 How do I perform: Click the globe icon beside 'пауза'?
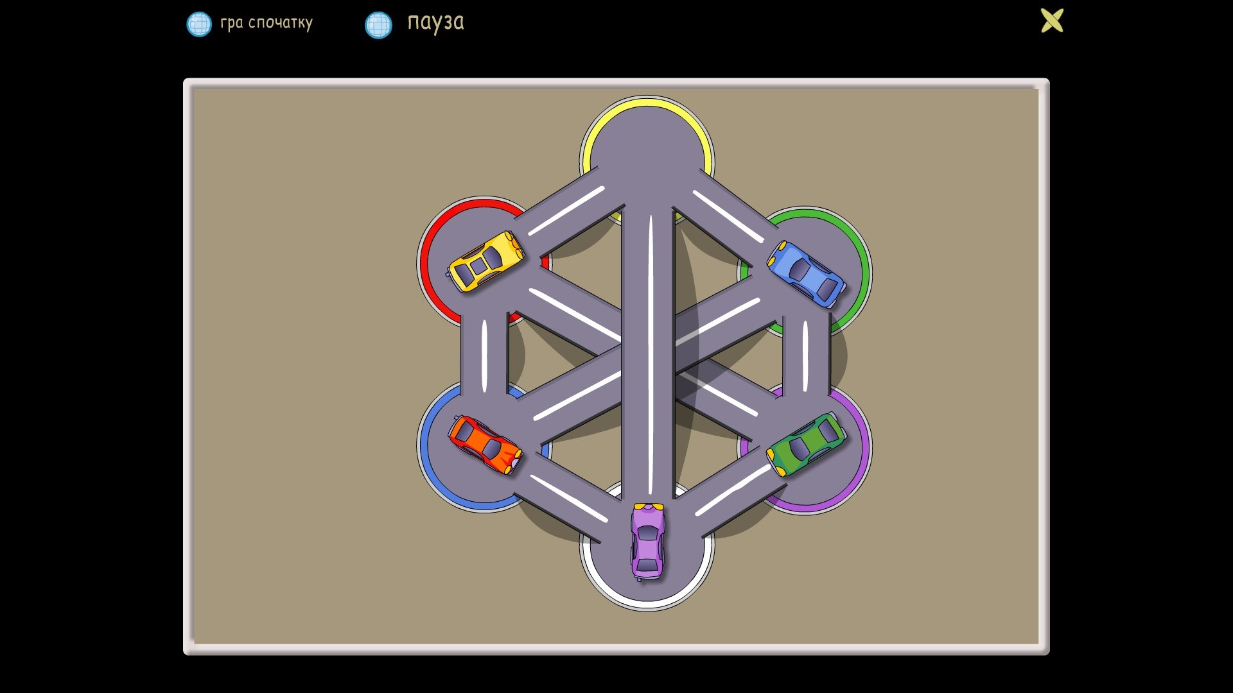click(x=378, y=25)
